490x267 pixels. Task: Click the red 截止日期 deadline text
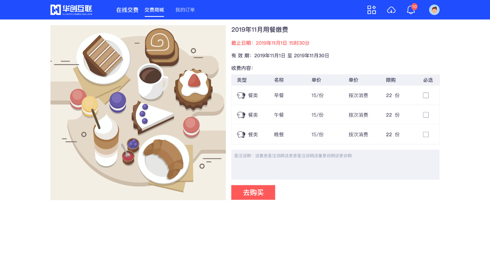coord(270,43)
